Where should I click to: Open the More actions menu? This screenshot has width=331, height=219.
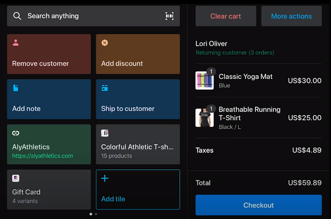click(291, 16)
